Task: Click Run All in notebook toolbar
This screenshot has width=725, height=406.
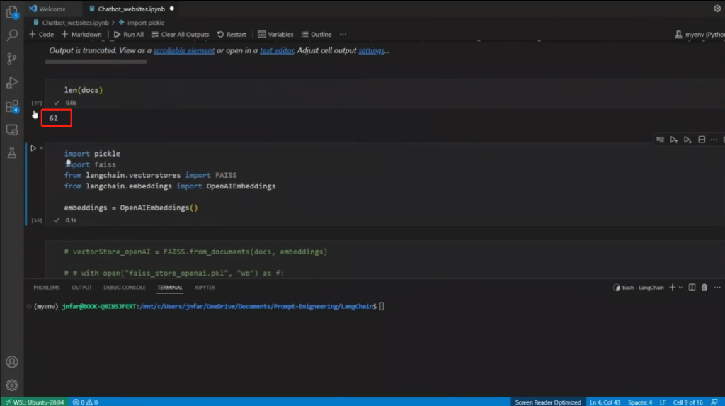Action: tap(128, 35)
